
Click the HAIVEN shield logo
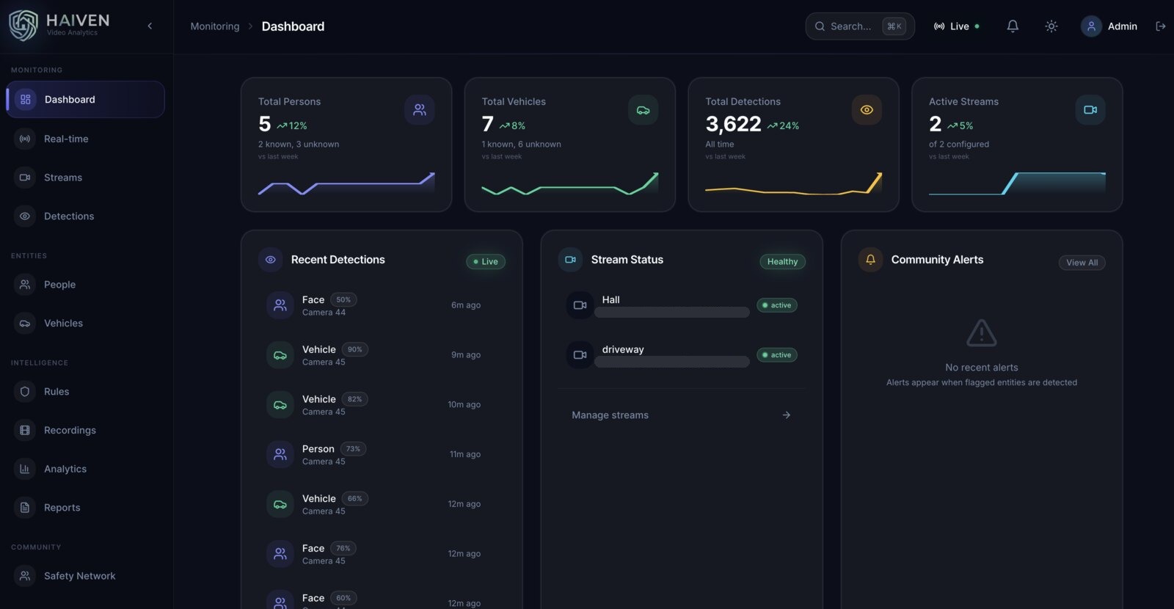23,26
